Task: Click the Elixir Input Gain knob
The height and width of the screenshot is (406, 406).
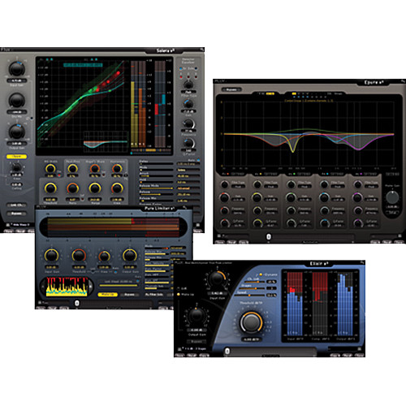Action: [x=217, y=279]
